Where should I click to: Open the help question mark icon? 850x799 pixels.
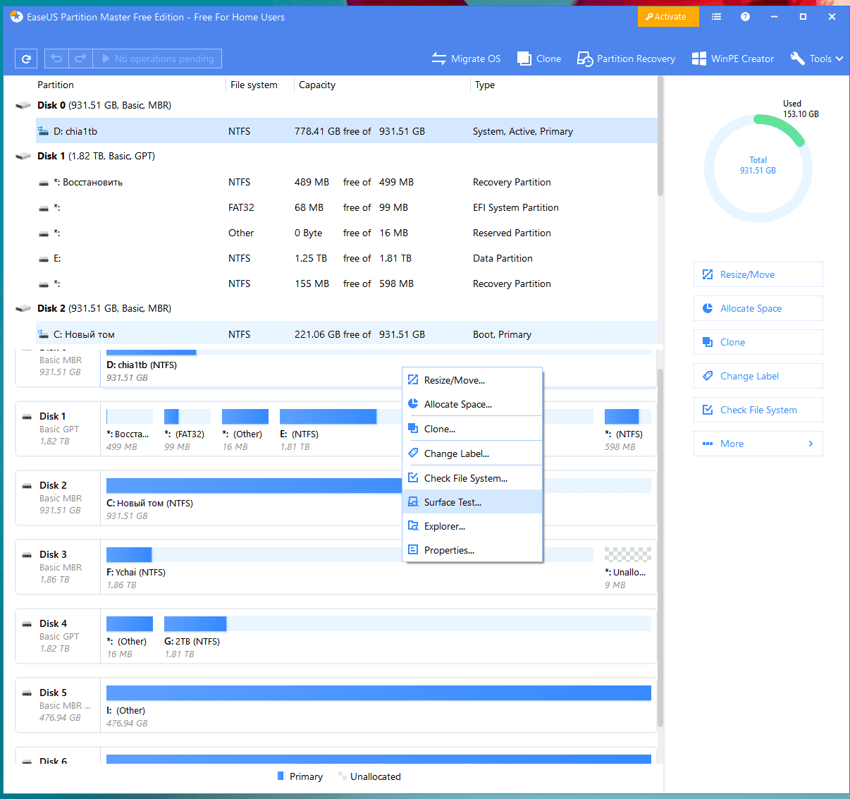(x=745, y=16)
